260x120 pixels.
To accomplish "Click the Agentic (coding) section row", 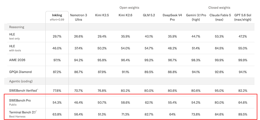I will (x=129, y=81).
